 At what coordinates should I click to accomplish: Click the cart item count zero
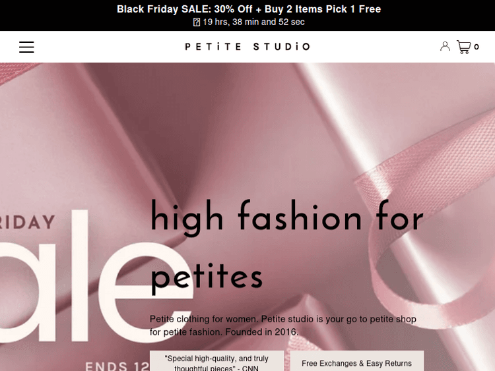coord(477,47)
